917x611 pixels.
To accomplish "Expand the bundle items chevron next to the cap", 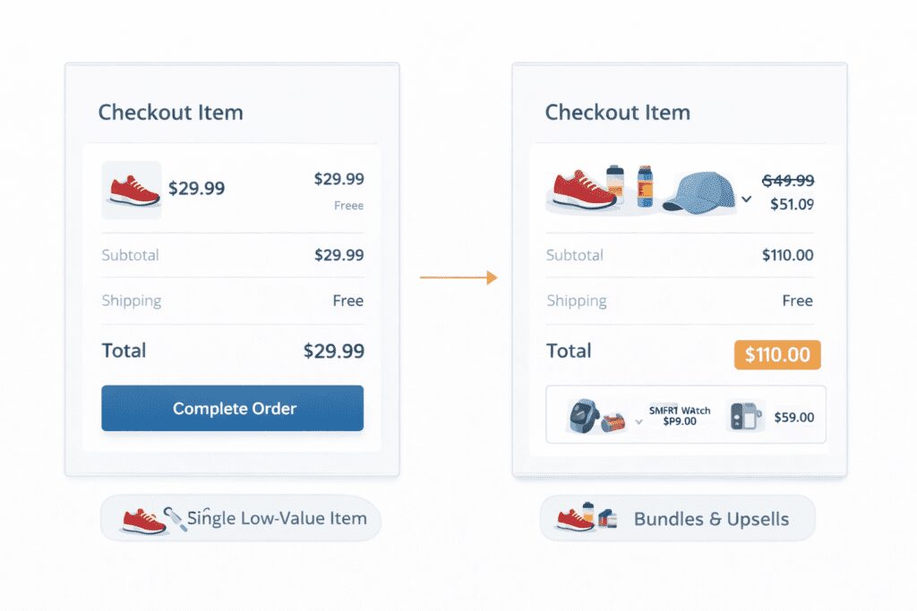I will click(747, 199).
